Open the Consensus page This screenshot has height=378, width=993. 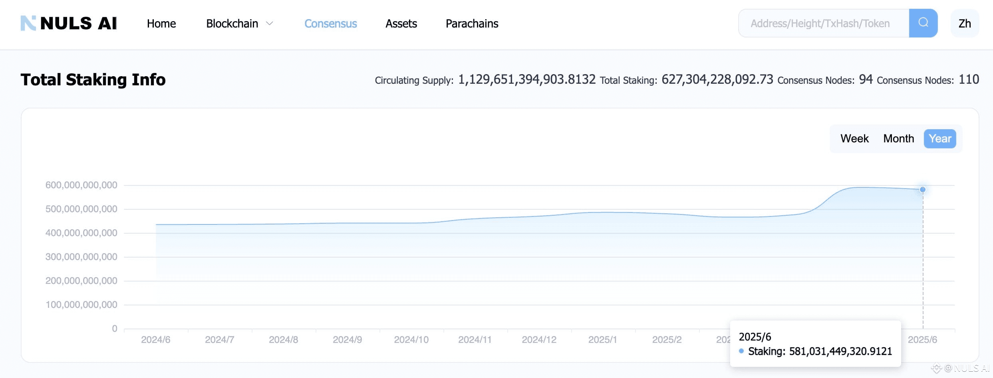[x=331, y=24]
